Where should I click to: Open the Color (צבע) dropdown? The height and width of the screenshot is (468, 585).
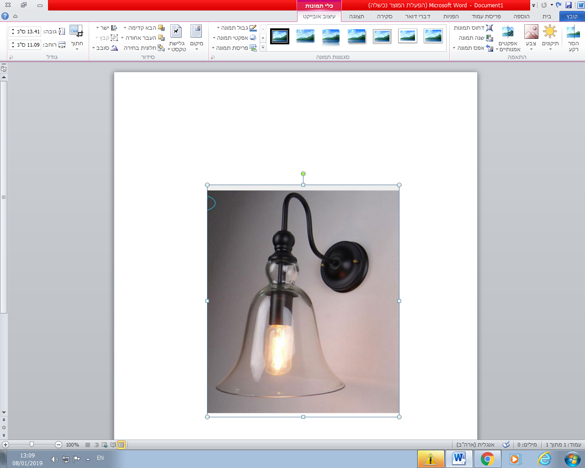pyautogui.click(x=531, y=37)
